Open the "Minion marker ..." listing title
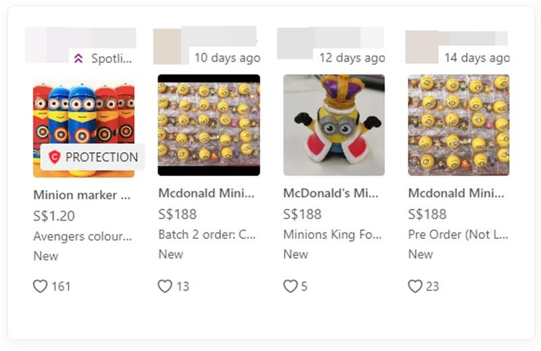Viewport: 541px width, 351px height. (82, 195)
